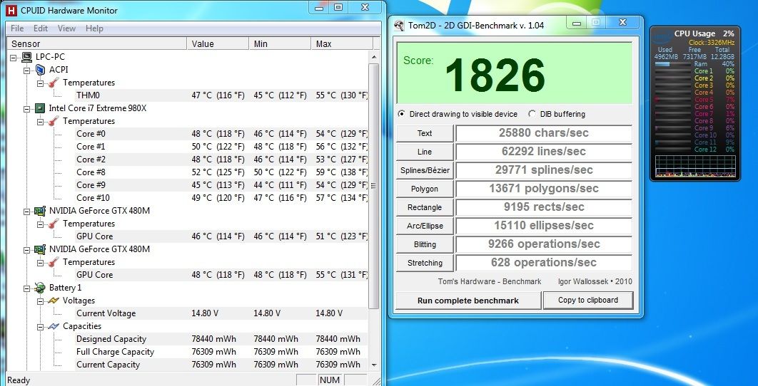Image resolution: width=758 pixels, height=386 pixels.
Task: Collapse the Voltages node under Battery 1
Action: [41, 301]
